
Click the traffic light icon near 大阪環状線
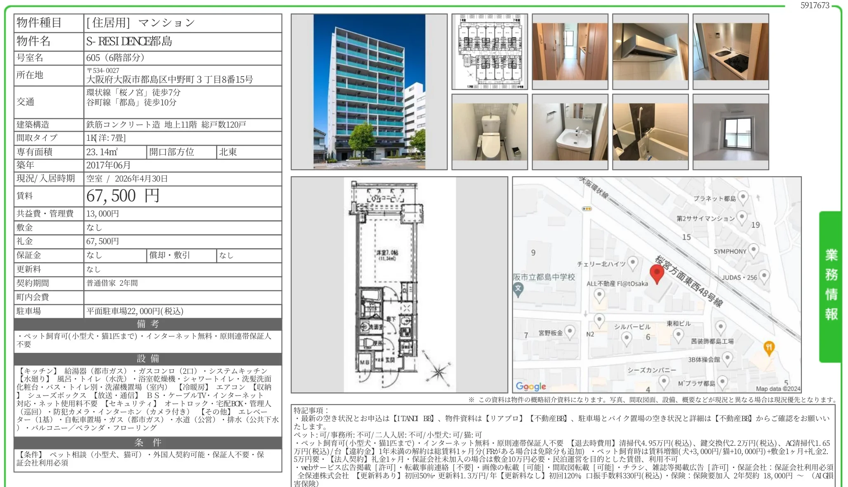click(x=587, y=209)
